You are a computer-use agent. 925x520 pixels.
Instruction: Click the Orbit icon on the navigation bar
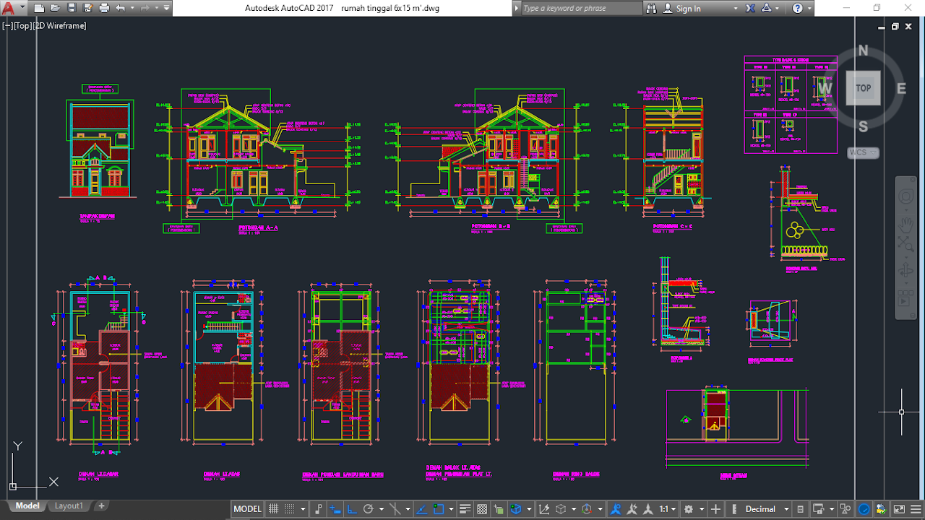point(906,269)
